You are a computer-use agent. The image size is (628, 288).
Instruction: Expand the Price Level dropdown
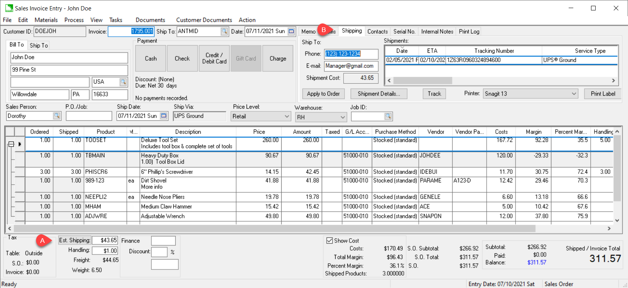click(287, 116)
